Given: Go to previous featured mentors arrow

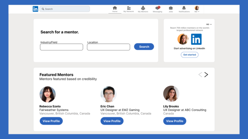Looking at the screenshot, I should click(200, 75).
